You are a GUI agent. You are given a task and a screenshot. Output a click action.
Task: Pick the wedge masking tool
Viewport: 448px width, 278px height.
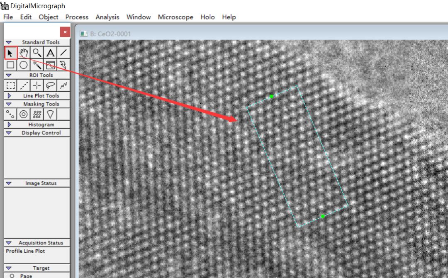[50, 115]
